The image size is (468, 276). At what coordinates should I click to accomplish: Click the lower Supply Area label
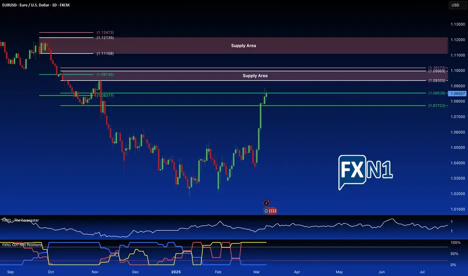[x=255, y=76]
